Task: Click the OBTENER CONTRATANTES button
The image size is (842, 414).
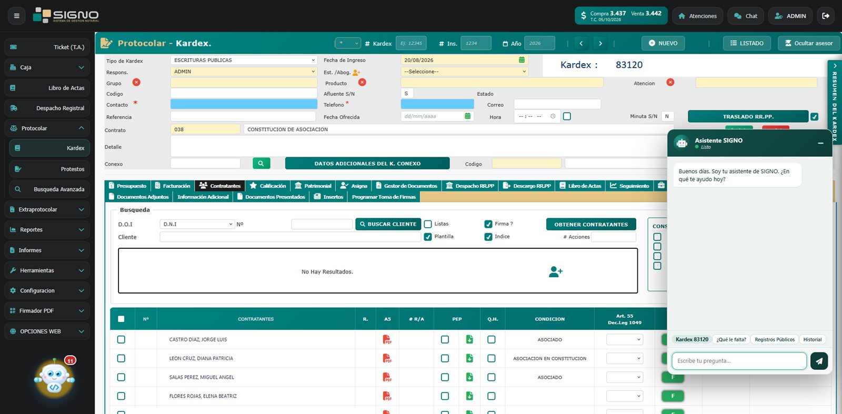Action: pyautogui.click(x=591, y=224)
